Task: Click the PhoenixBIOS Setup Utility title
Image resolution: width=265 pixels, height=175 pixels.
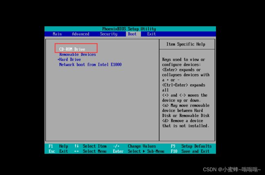Action: 129,29
